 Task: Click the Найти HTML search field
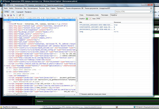click(x=132, y=12)
